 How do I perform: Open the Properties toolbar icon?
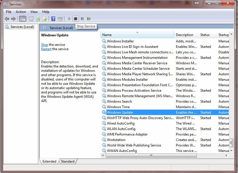pos(31,19)
